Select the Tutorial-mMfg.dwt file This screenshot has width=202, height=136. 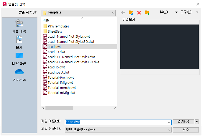61,93
